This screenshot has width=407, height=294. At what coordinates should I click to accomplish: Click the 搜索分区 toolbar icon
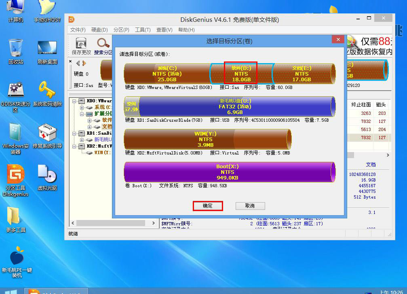103,46
